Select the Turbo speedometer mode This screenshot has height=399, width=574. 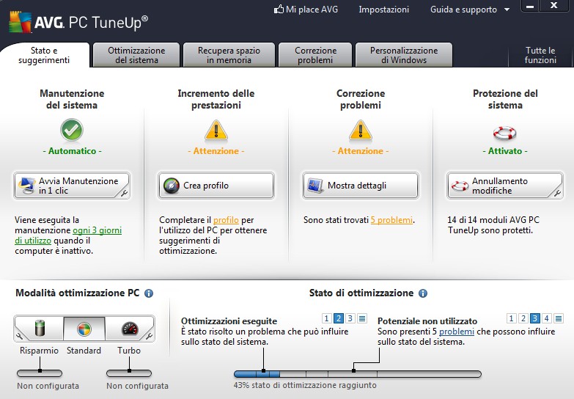pos(129,329)
